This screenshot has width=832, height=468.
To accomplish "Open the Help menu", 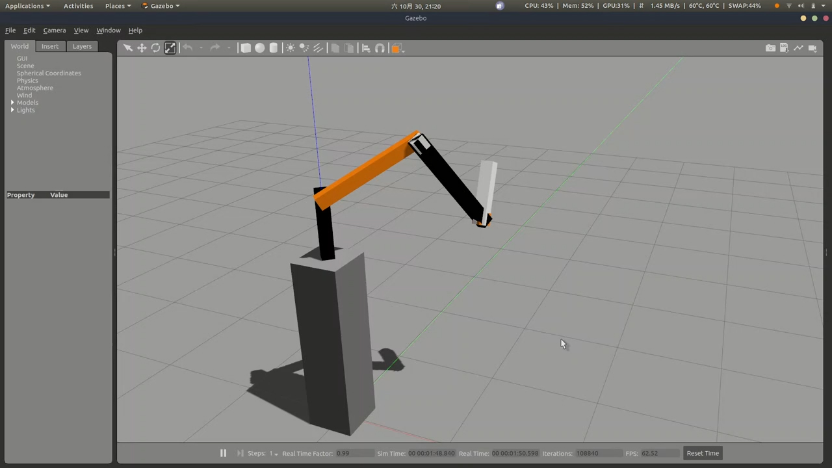I will pos(135,30).
